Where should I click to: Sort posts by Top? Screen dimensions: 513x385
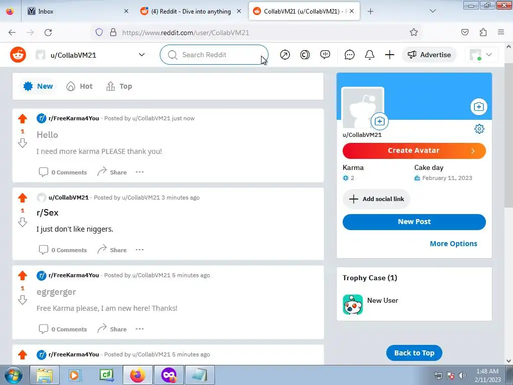click(x=119, y=86)
